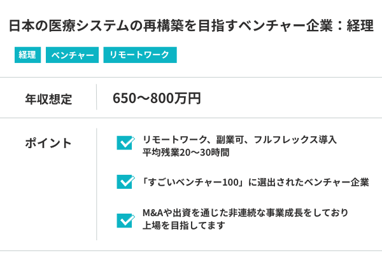Toggle the checkmark beside リモートワーク、副業可
This screenshot has width=382, height=267.
125,142
